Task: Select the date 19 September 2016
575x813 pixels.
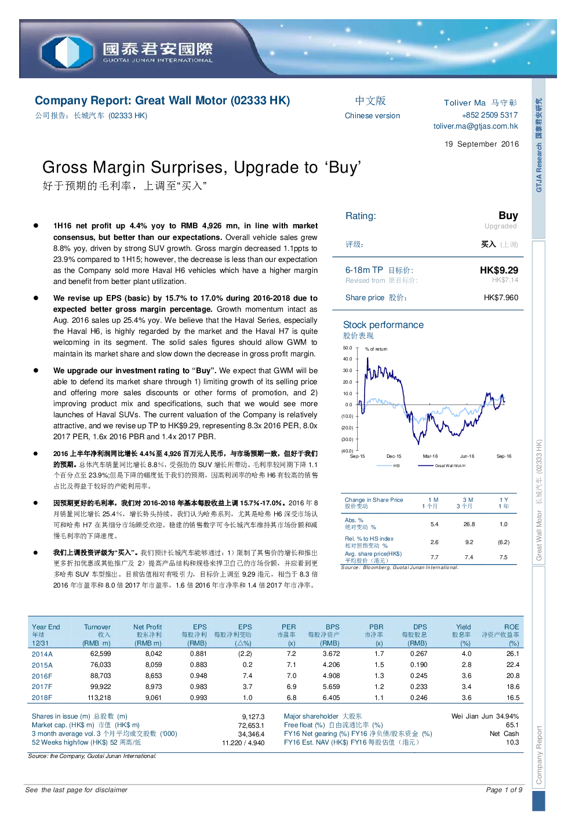Action: pyautogui.click(x=482, y=144)
